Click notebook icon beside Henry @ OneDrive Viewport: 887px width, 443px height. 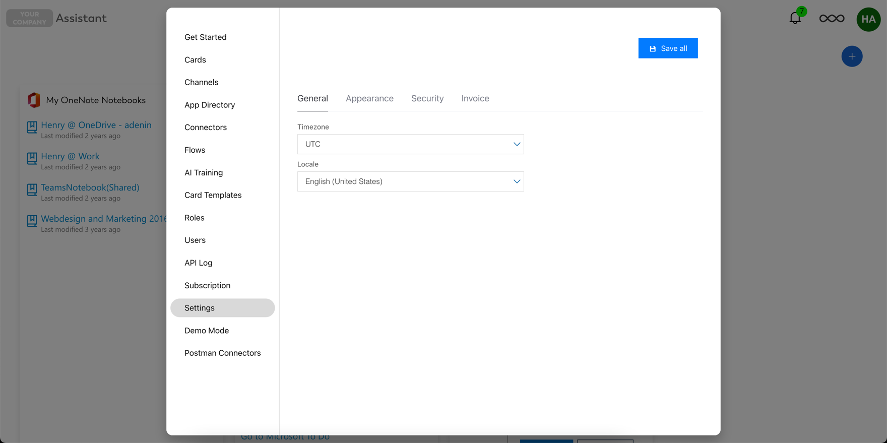pyautogui.click(x=32, y=127)
